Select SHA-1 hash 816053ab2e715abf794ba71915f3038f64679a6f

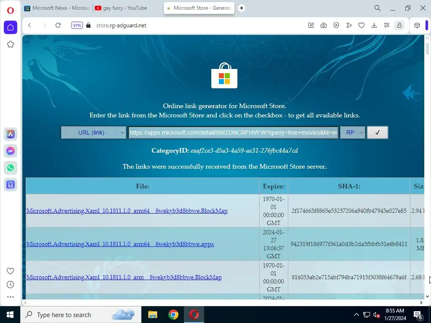(x=349, y=278)
